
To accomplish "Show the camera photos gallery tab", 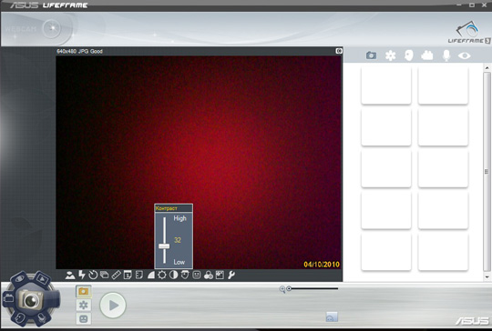I will (x=371, y=55).
